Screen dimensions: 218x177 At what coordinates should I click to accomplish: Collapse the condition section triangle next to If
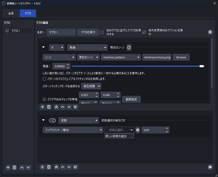(x=43, y=47)
